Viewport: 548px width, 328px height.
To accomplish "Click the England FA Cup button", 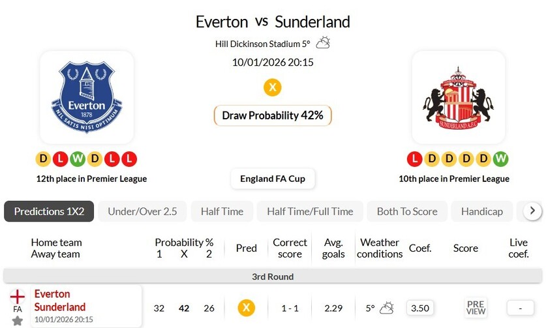I will [x=273, y=179].
